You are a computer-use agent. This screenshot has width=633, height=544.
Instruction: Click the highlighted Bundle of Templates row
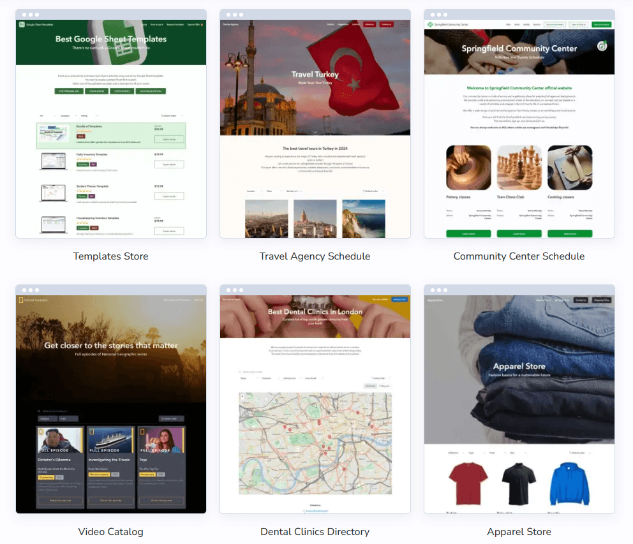click(x=111, y=136)
